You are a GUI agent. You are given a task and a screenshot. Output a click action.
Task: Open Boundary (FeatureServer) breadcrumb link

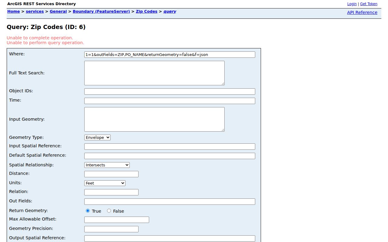click(101, 11)
